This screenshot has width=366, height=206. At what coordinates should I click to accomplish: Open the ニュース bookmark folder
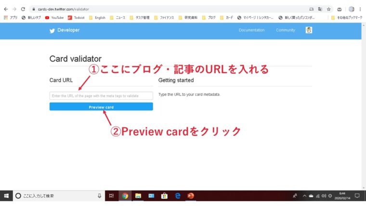[118, 17]
